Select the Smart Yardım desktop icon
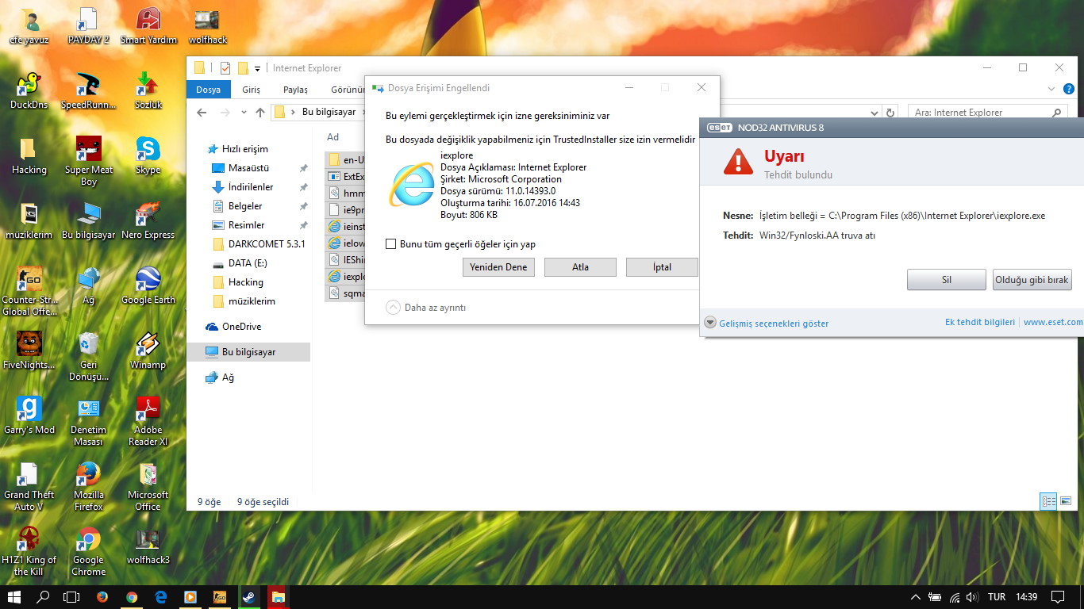This screenshot has height=609, width=1084. [148, 25]
